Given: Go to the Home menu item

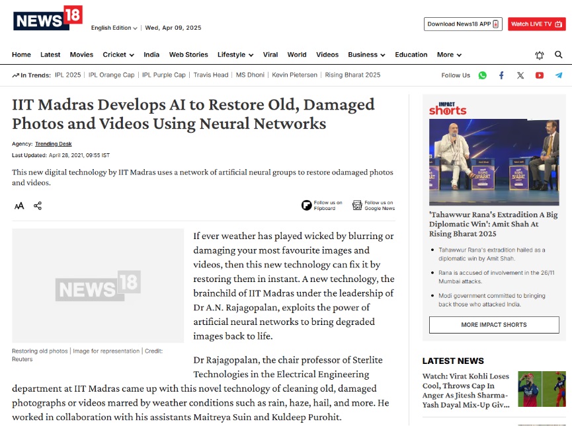Looking at the screenshot, I should tap(21, 55).
